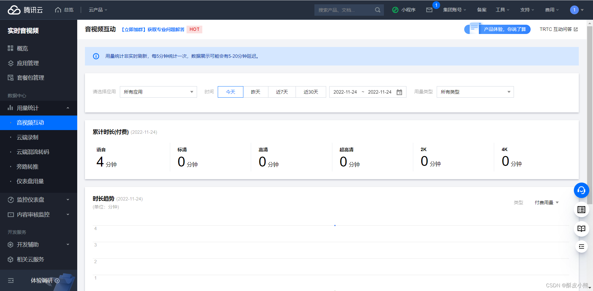Click the start date 2022-11-24 field
This screenshot has height=291, width=593.
click(x=345, y=92)
